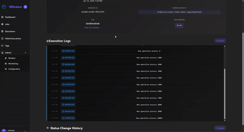Collapse sidebar with the purple chevron button
244x132 pixels.
25,7
